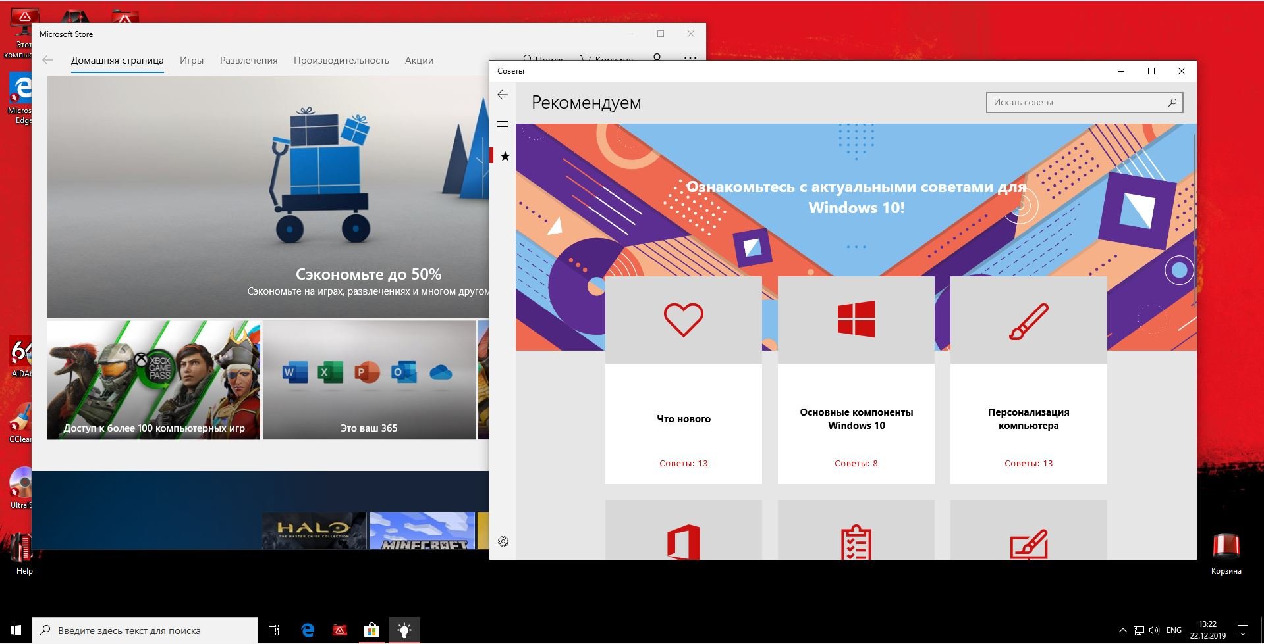Open 'Основные компоненты Windows 10' card
The width and height of the screenshot is (1264, 644).
click(x=856, y=380)
